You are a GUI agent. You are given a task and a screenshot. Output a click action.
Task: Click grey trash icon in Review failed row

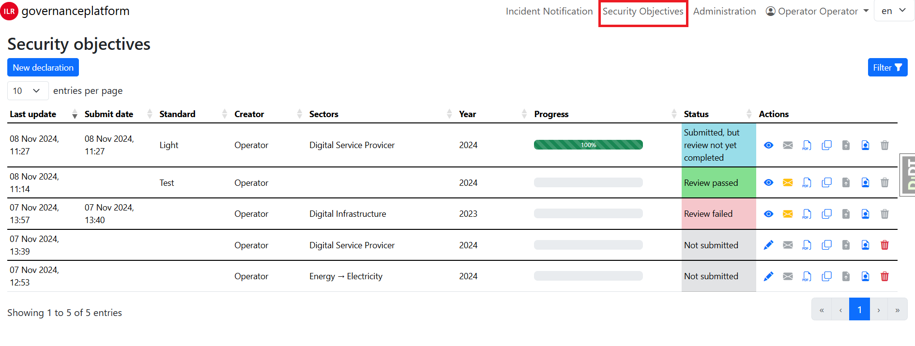pyautogui.click(x=884, y=214)
